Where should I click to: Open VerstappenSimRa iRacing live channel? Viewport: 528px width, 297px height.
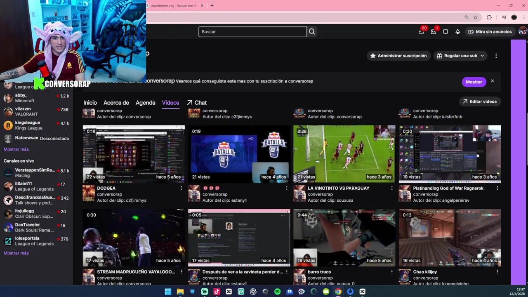tap(36, 173)
